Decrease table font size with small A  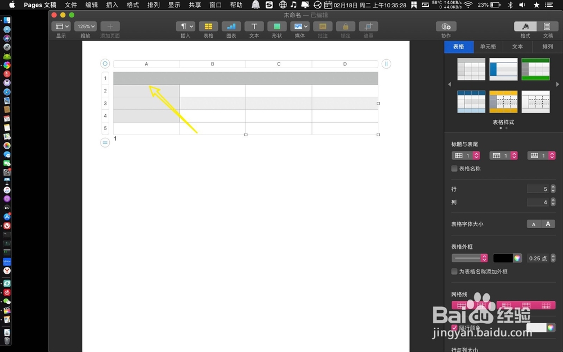(534, 224)
